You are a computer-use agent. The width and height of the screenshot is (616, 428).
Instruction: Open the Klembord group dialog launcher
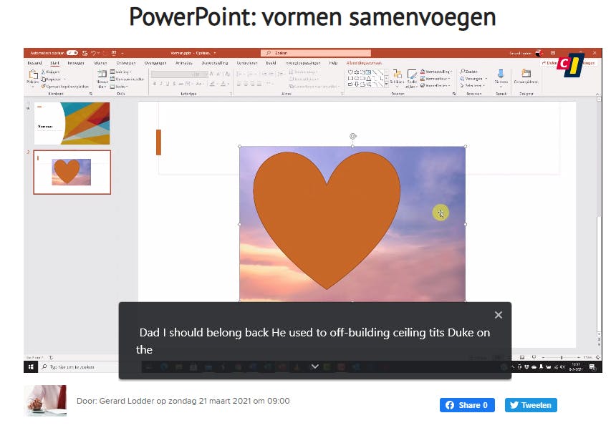tap(91, 94)
